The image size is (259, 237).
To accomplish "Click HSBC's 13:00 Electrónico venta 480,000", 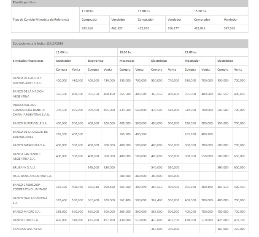I will tap(173, 176).
